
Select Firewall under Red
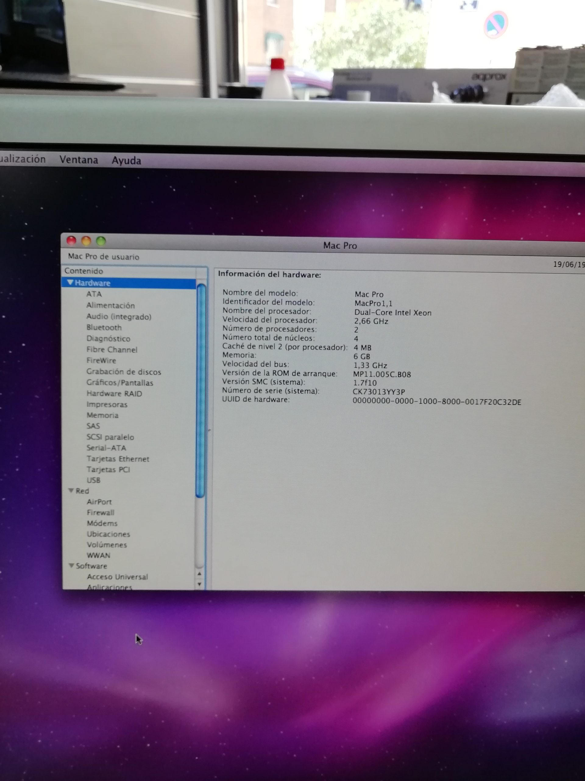pos(101,512)
